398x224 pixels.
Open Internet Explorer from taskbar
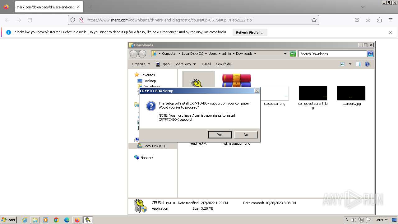coord(25,220)
